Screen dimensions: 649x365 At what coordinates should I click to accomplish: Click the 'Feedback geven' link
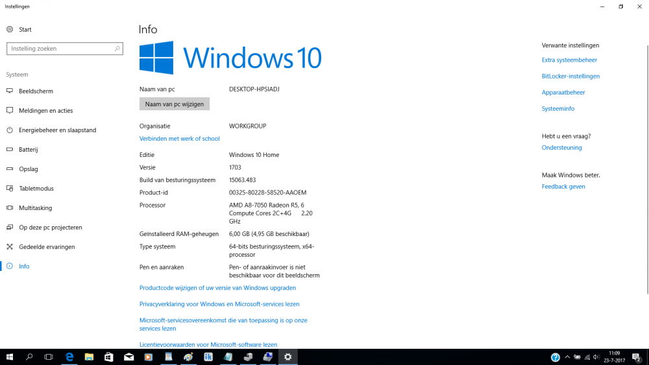pos(563,187)
